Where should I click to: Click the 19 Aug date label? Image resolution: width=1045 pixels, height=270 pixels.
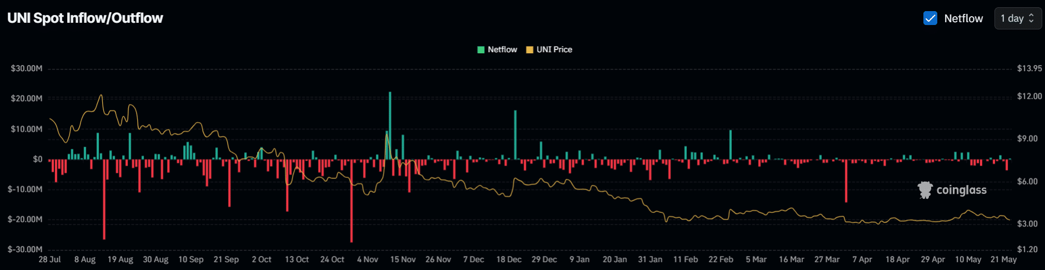coord(120,259)
